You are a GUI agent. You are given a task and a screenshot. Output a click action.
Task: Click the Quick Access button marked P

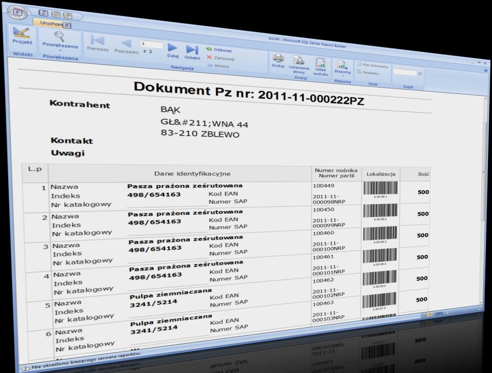[68, 15]
